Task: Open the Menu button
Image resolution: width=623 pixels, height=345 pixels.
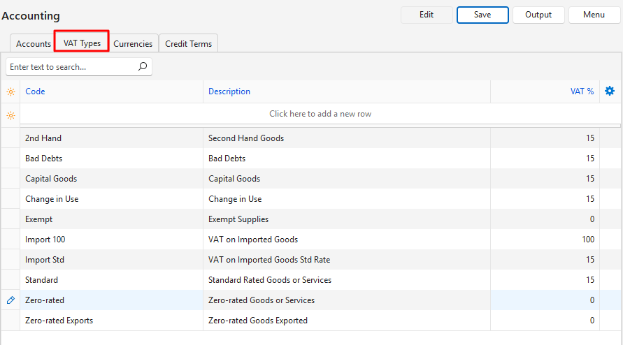Action: point(594,15)
